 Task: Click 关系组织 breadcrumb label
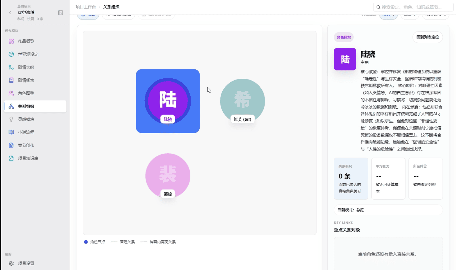pos(111,7)
